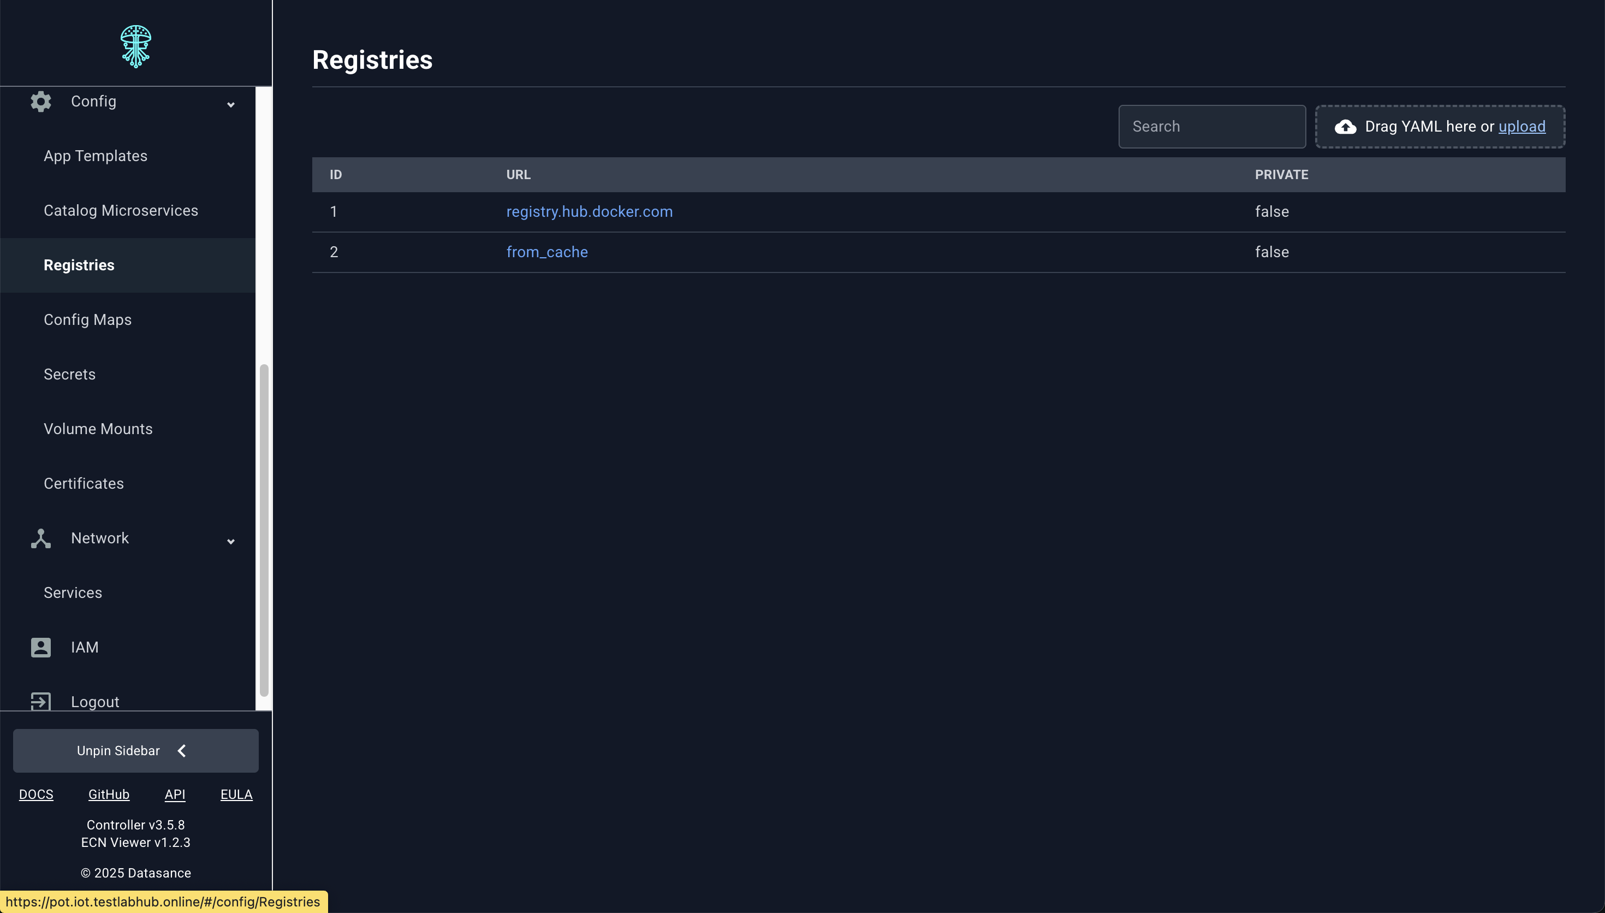The width and height of the screenshot is (1605, 913).
Task: Collapse the sidebar using the Unpin Sidebar arrow
Action: click(182, 750)
